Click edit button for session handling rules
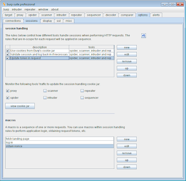 (126, 54)
